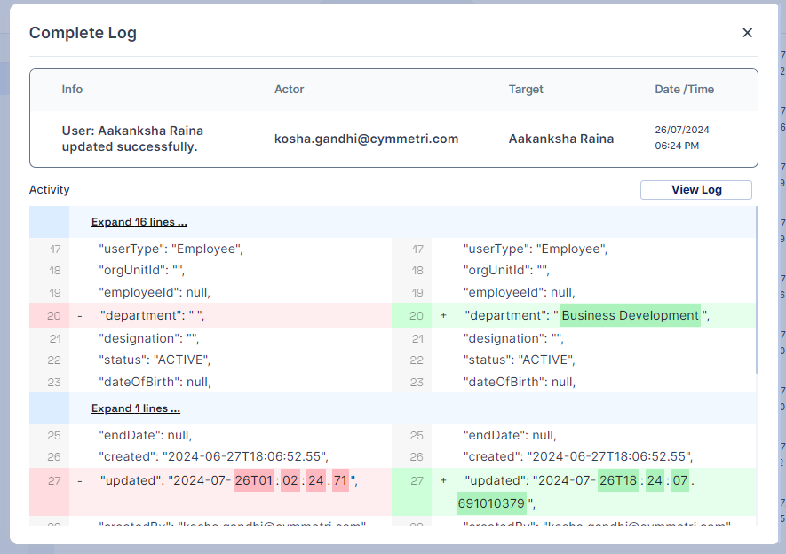This screenshot has width=786, height=554.
Task: Click highlighted 691010379 value in added line
Action: point(490,503)
